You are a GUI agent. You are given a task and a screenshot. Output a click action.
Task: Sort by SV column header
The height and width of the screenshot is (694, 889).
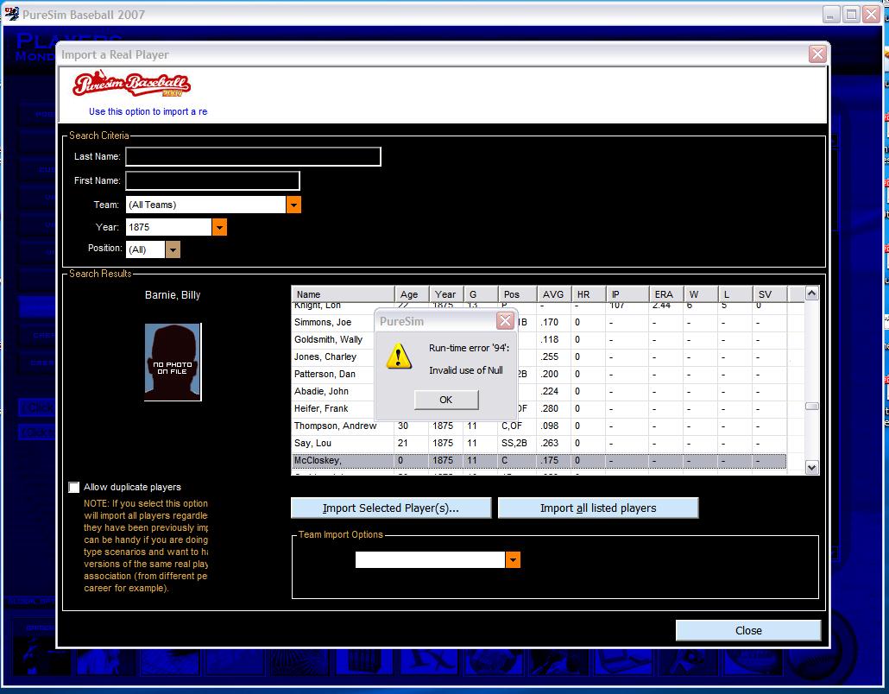pos(770,294)
